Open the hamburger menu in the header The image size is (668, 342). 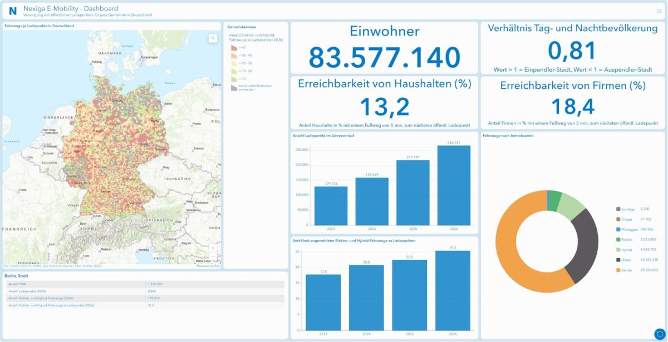(659, 11)
